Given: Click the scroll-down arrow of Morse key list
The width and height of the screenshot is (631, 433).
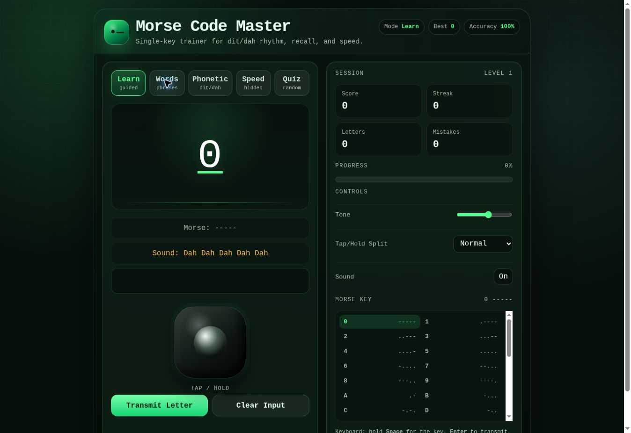Looking at the screenshot, I should tap(509, 417).
